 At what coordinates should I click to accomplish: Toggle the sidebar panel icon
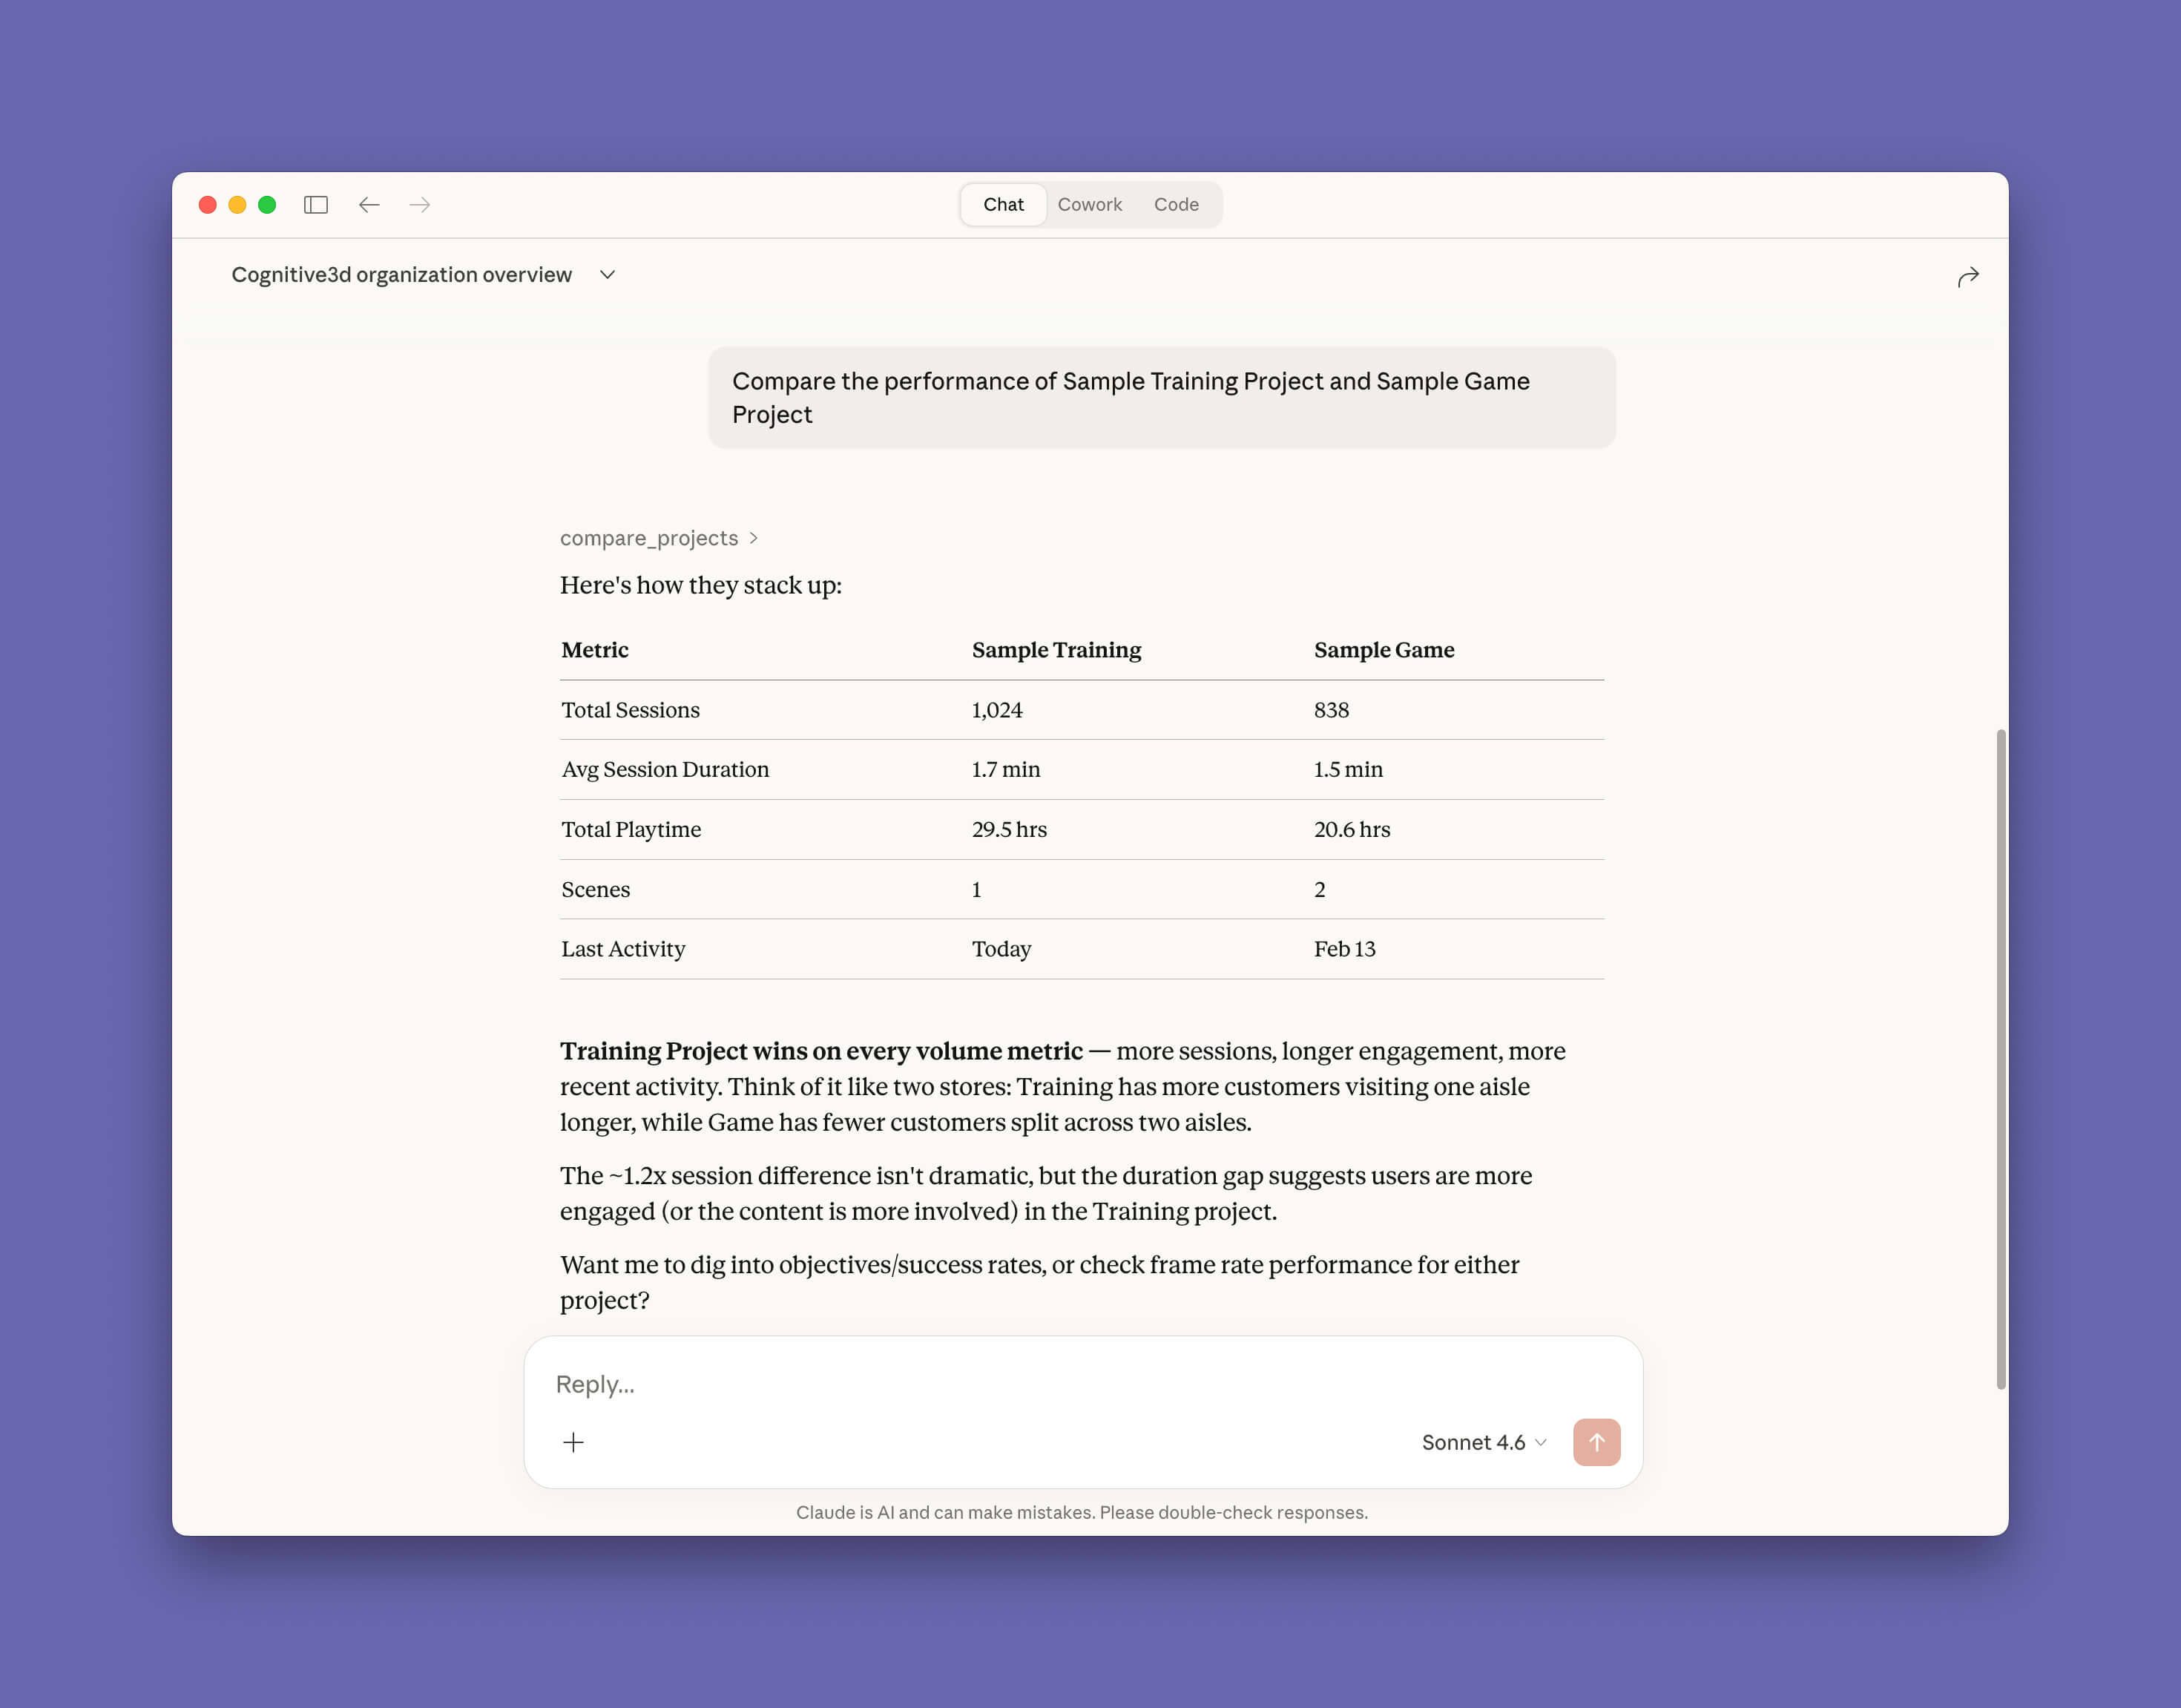316,205
